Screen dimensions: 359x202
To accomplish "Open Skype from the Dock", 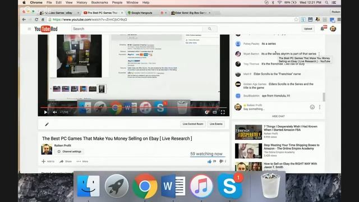I will (x=229, y=186).
